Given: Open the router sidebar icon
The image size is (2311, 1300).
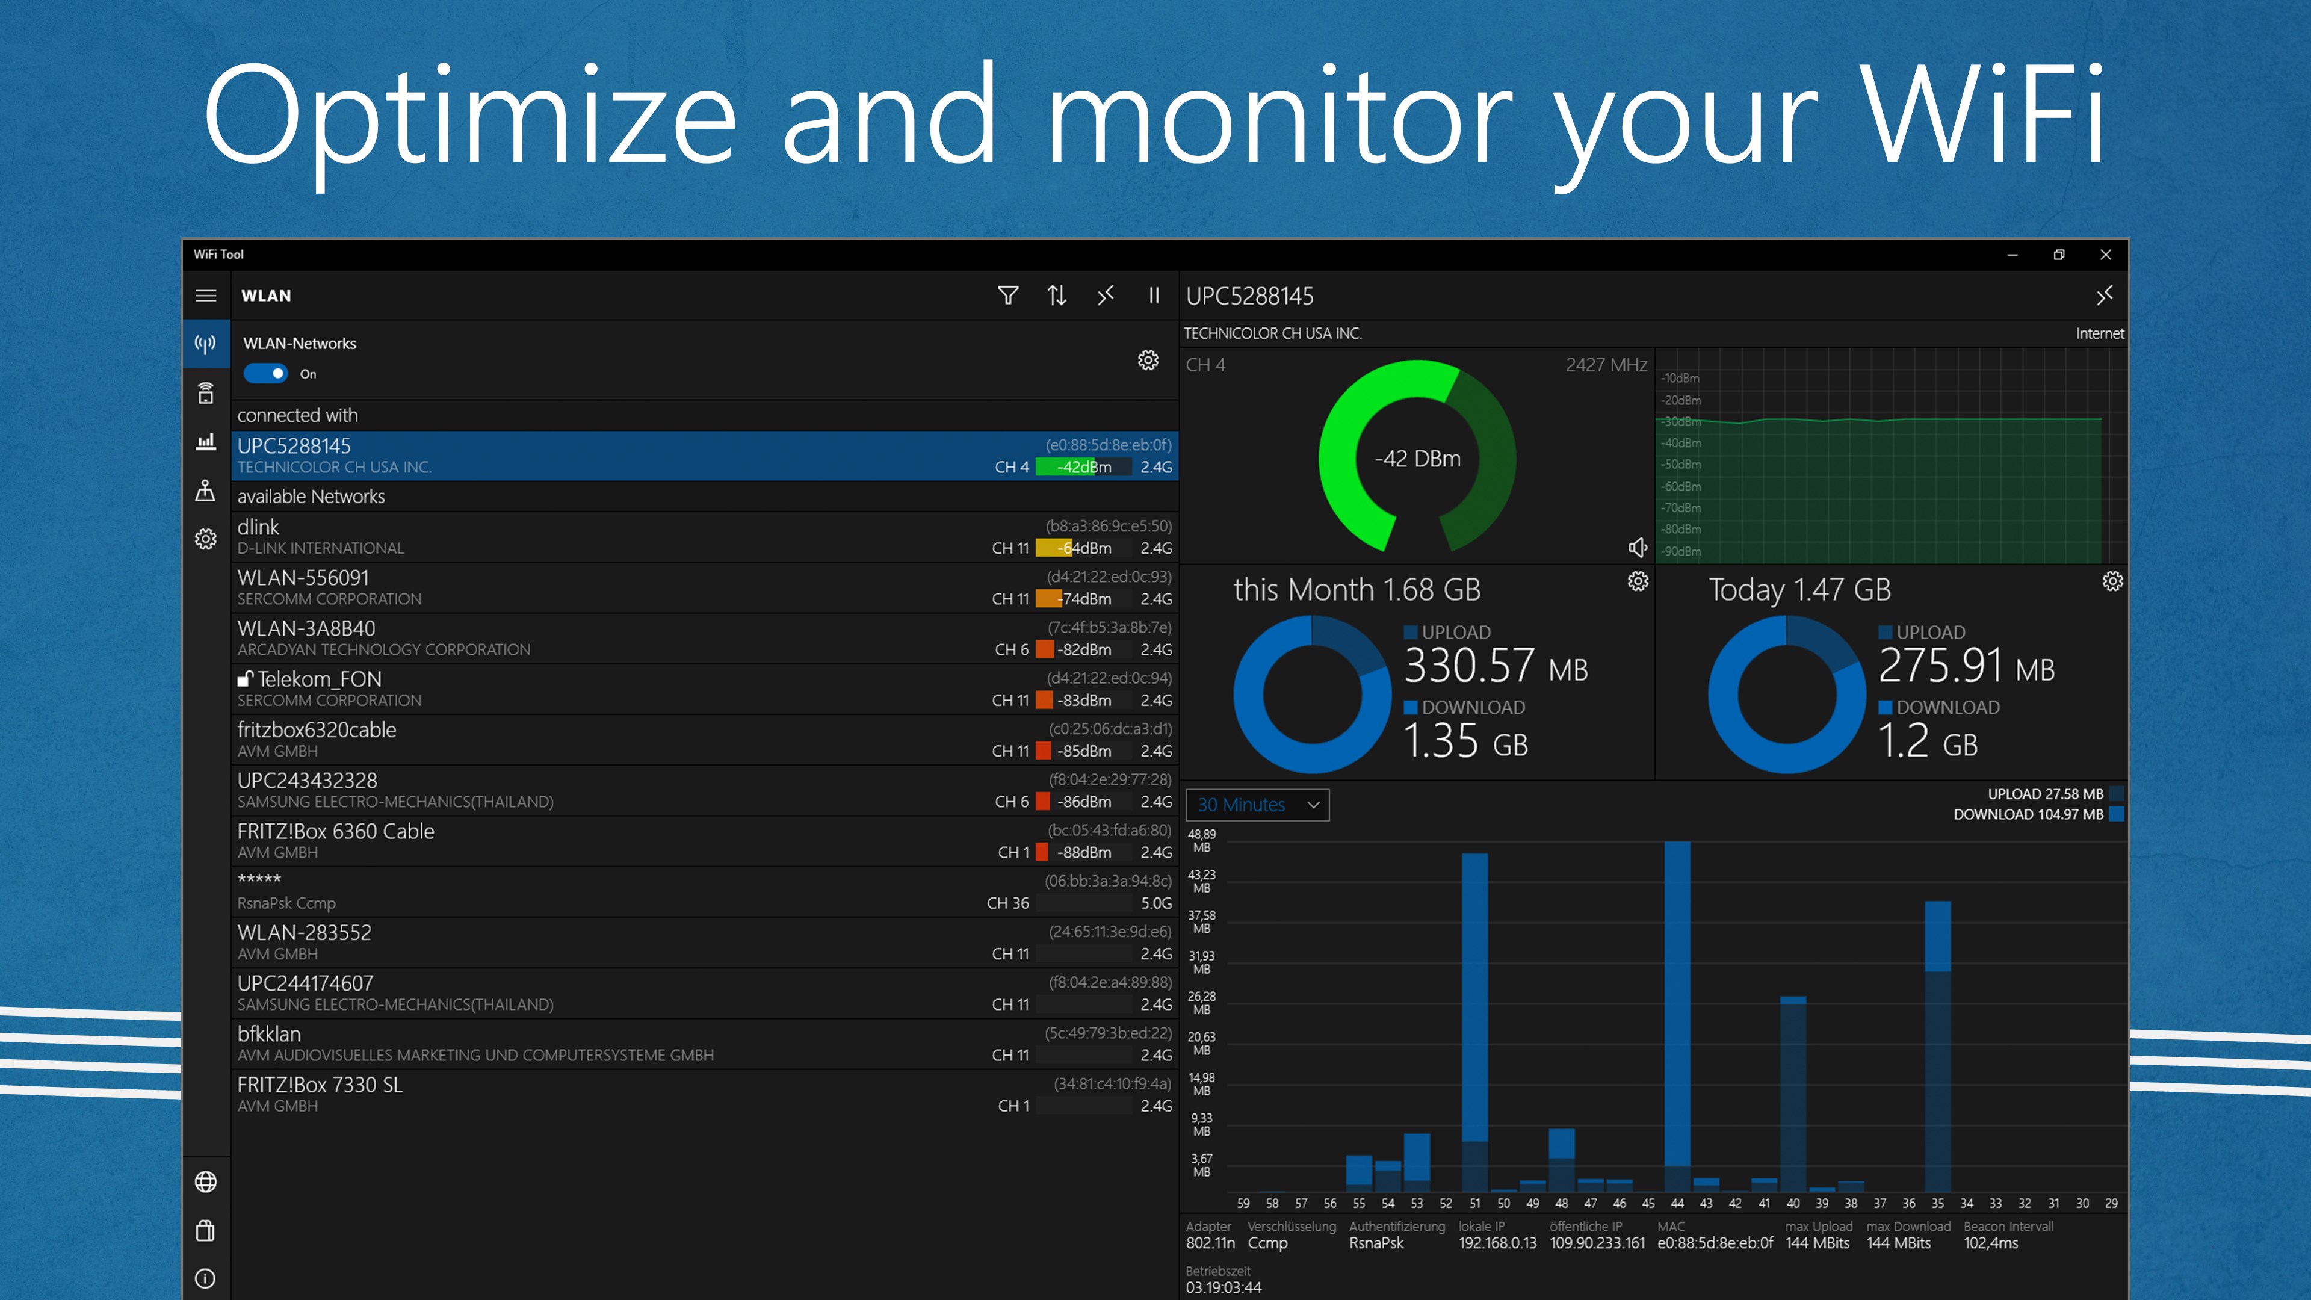Looking at the screenshot, I should coord(205,393).
